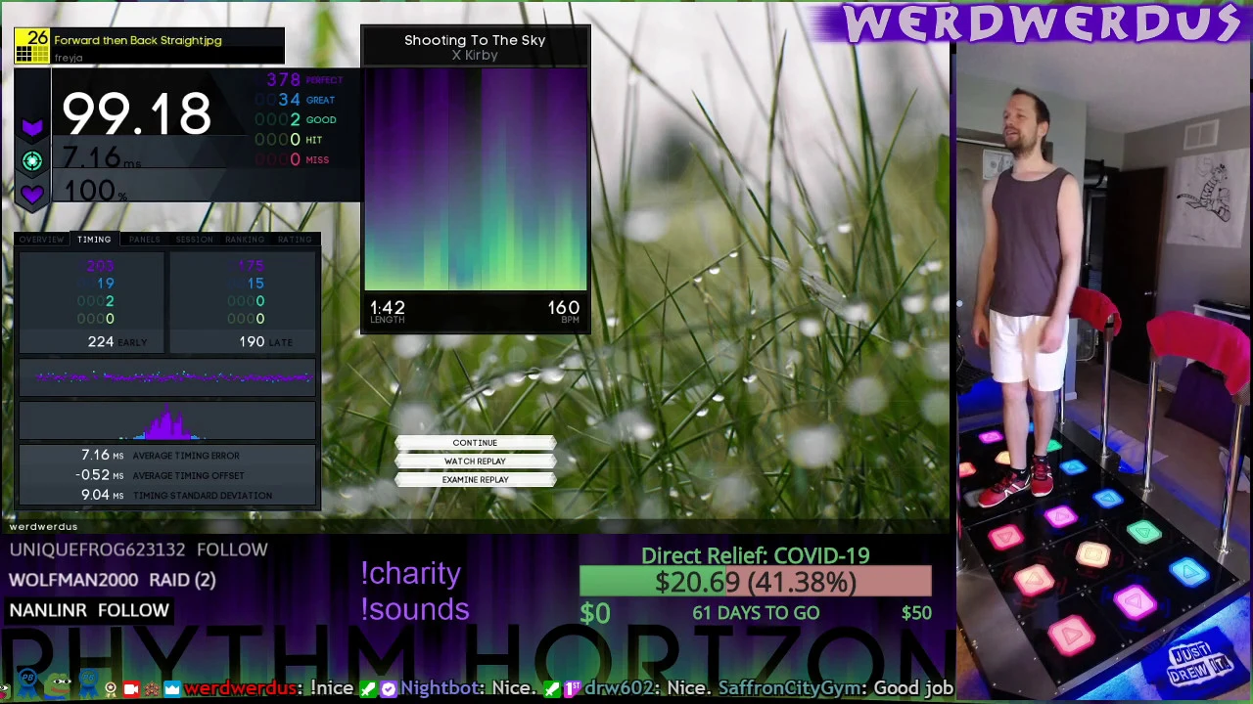
Task: Click the small medal badge in ticker
Action: (x=111, y=688)
